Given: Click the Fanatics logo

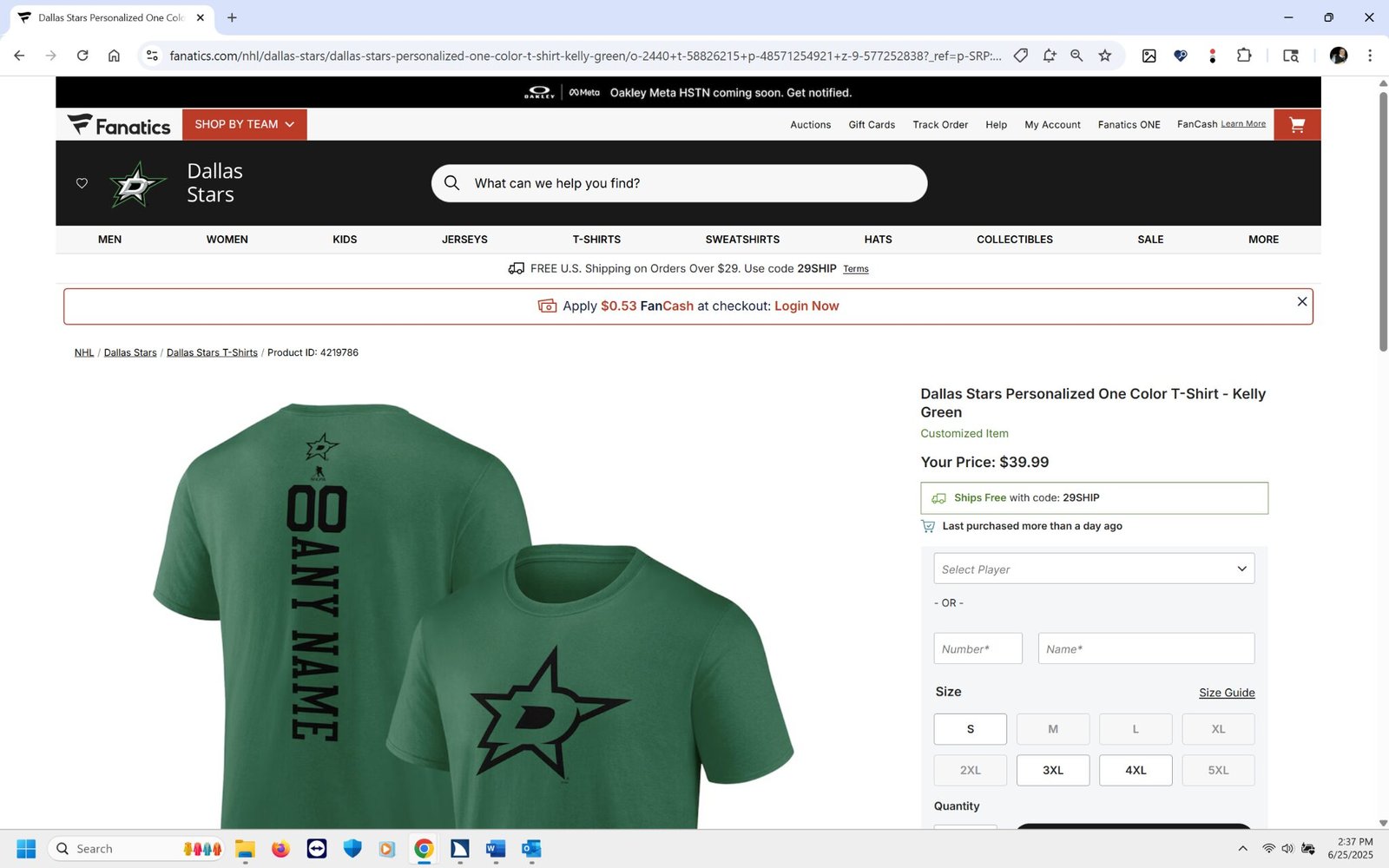Looking at the screenshot, I should click(119, 125).
